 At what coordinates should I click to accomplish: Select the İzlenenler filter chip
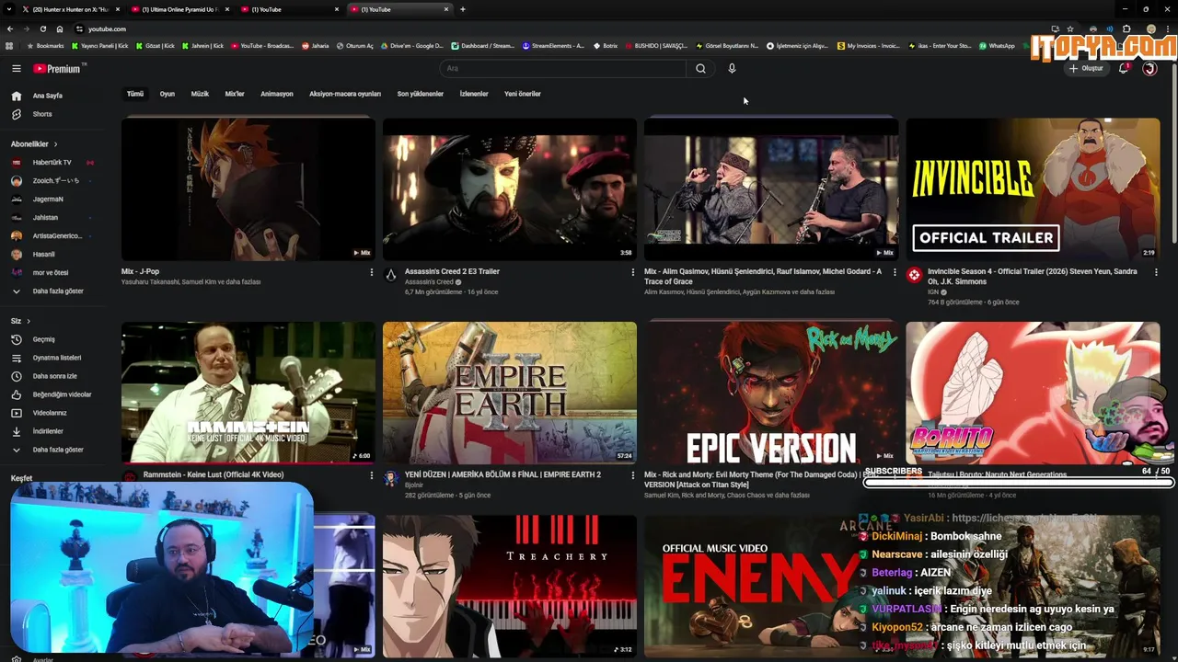[x=474, y=94]
